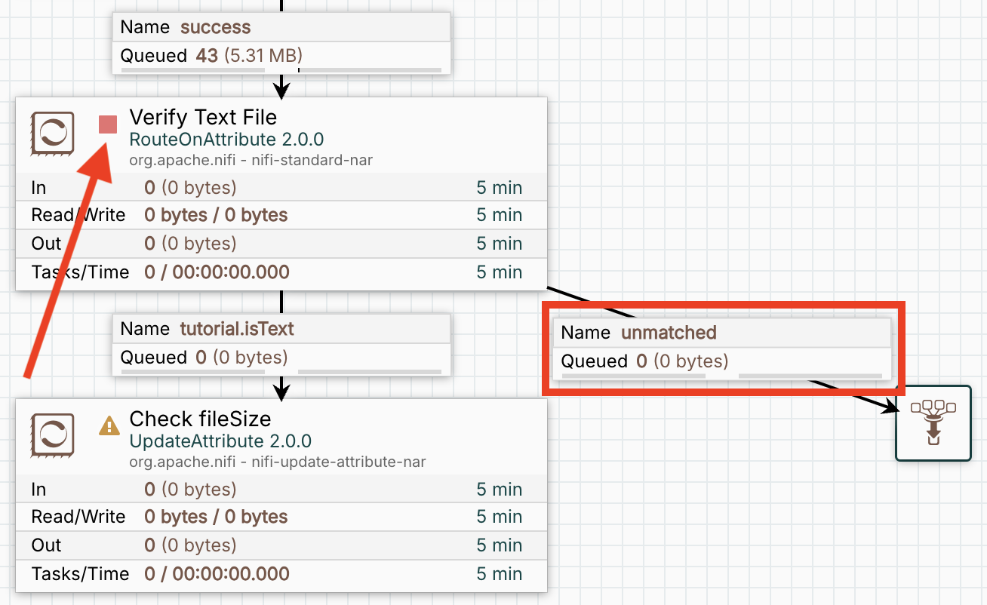Click the 43 queued flowfiles count
The height and width of the screenshot is (605, 987).
click(x=206, y=55)
